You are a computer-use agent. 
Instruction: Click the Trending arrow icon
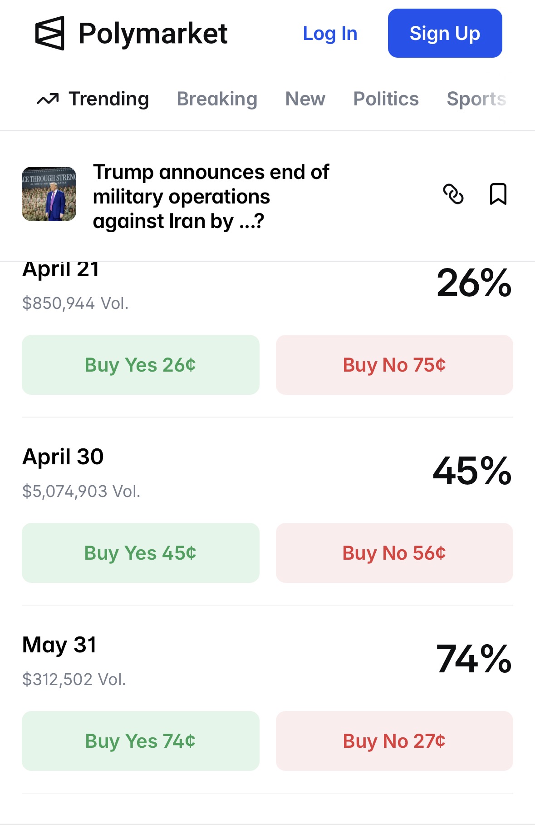[48, 99]
